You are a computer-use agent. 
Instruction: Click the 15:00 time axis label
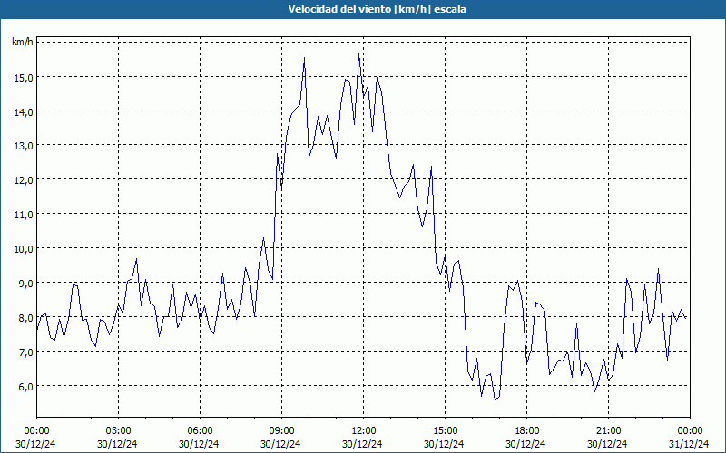coord(445,431)
